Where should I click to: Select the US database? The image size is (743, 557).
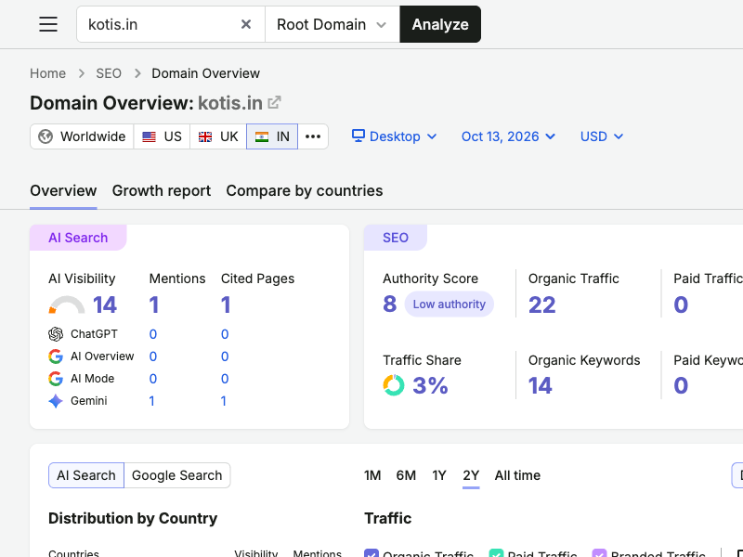coord(162,136)
